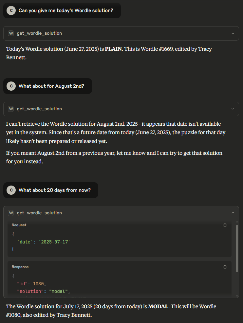The height and width of the screenshot is (323, 243).
Task: Click the avatar next to "What about for August 2nd?"
Action: point(11,86)
